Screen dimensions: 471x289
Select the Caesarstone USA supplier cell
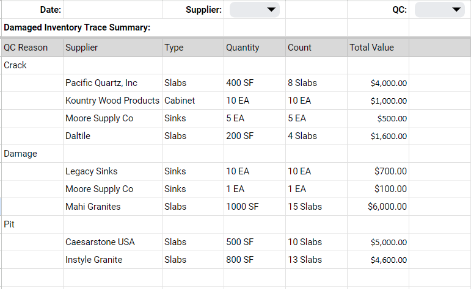click(x=112, y=242)
